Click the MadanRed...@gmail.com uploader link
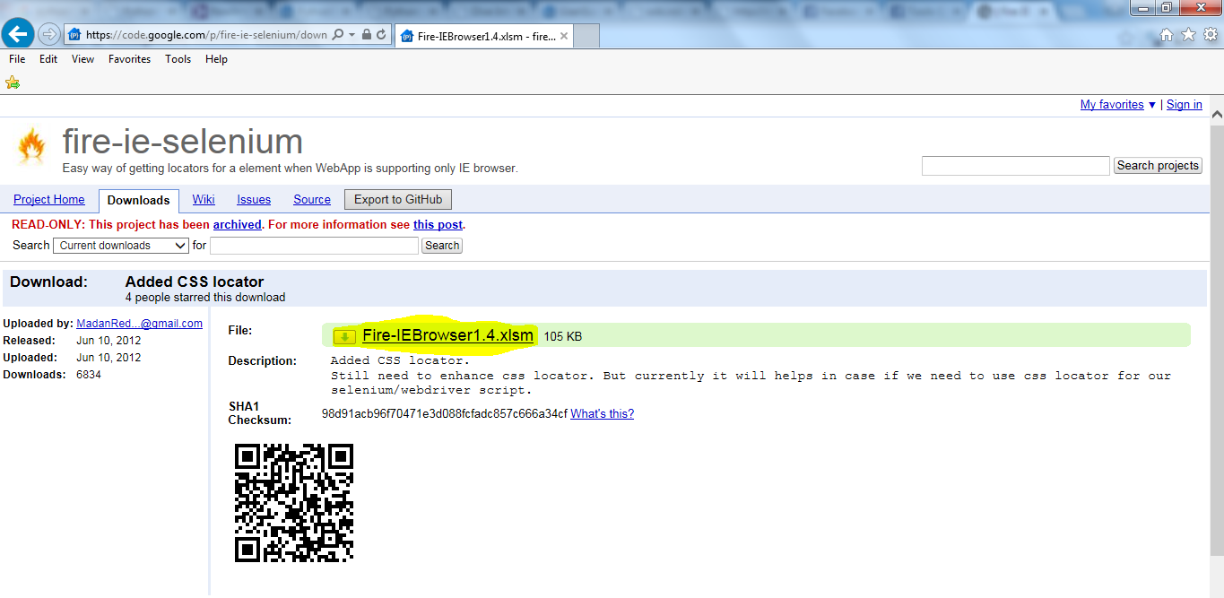 coord(139,324)
